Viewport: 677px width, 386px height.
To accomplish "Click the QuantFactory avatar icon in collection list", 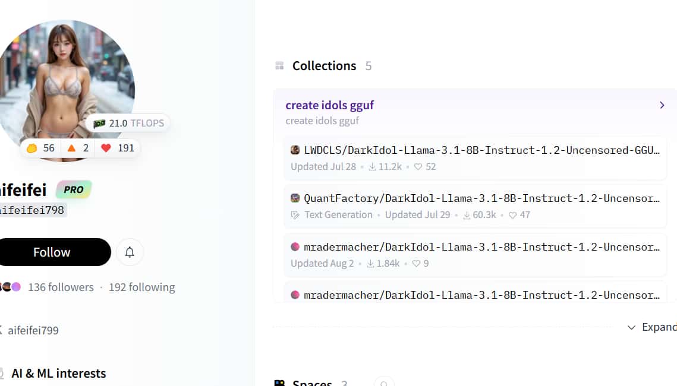I will [295, 198].
